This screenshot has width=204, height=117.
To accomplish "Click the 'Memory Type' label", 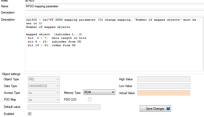I will (72, 93).
